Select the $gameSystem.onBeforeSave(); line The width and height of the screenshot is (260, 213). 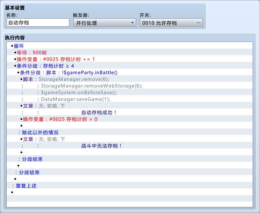point(130,92)
